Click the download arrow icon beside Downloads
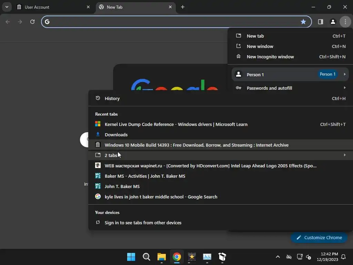 98,134
